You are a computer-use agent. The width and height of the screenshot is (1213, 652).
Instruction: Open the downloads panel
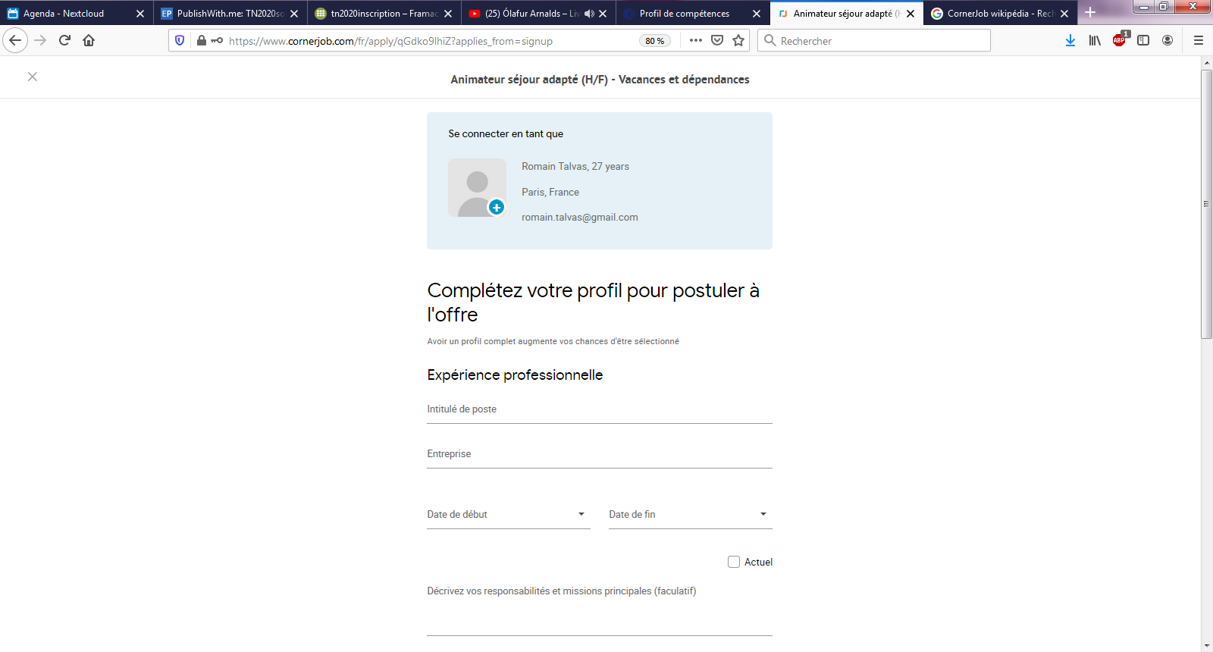(x=1070, y=41)
